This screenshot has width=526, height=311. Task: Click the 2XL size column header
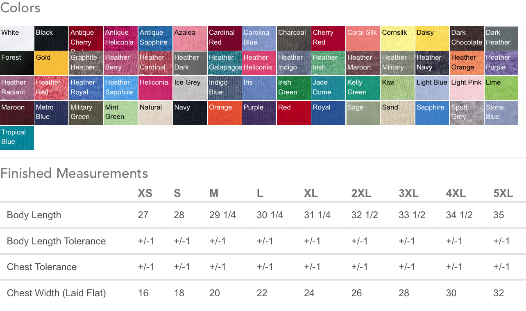click(361, 193)
